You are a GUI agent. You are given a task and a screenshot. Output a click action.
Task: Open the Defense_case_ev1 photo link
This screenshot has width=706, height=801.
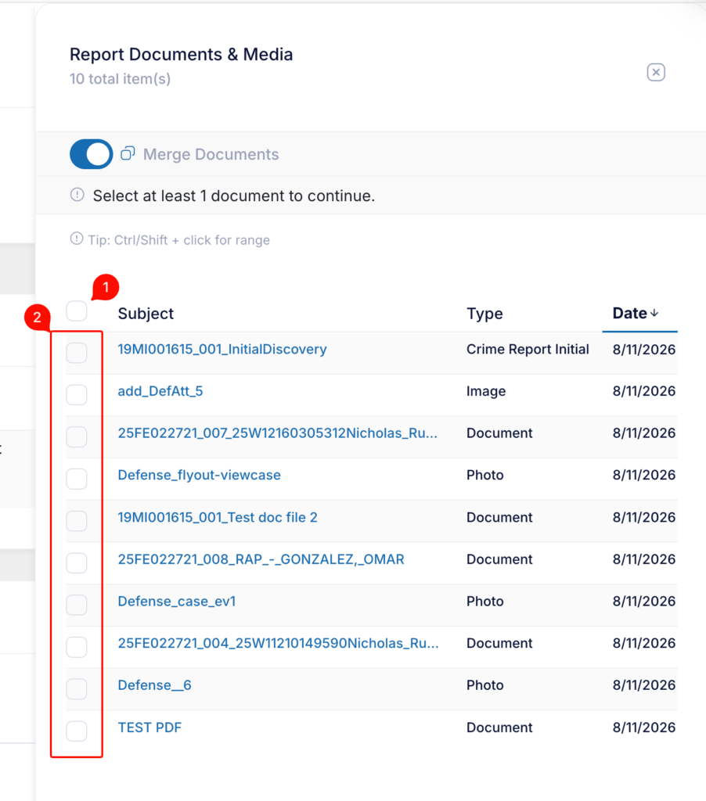177,602
